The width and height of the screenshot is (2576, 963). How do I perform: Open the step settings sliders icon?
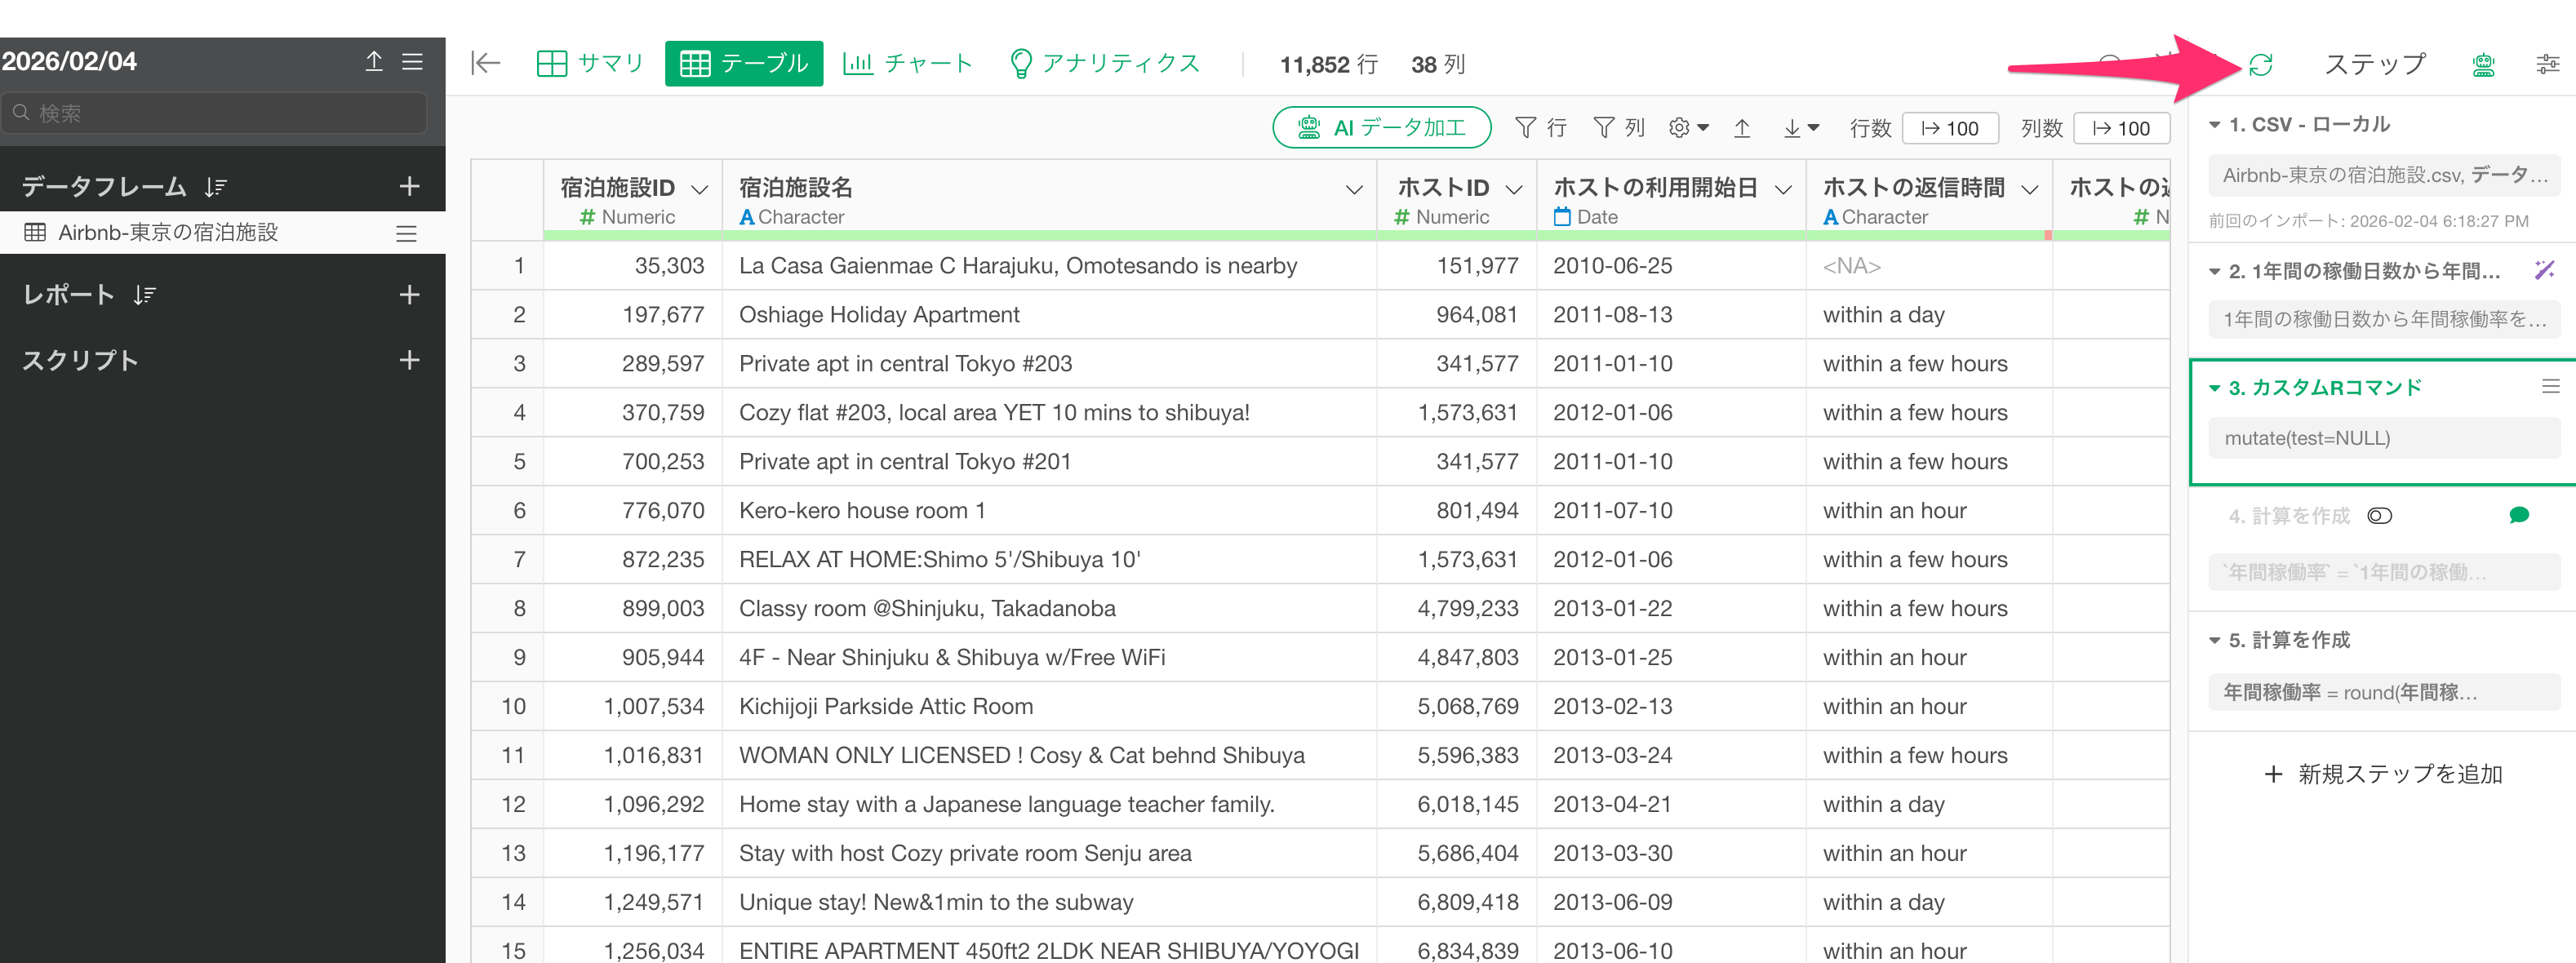2547,65
